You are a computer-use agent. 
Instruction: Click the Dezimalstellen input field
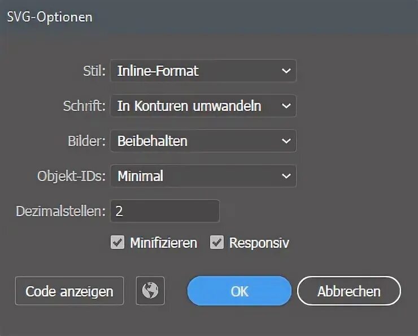tap(164, 211)
